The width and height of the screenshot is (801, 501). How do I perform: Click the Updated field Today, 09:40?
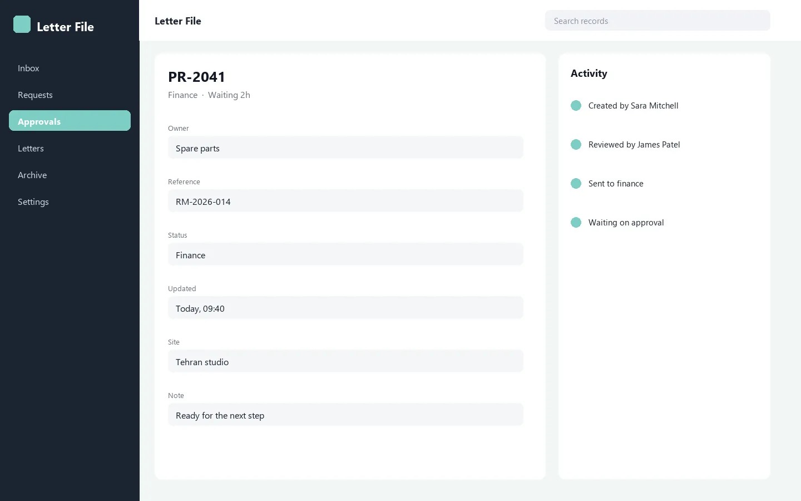click(345, 308)
